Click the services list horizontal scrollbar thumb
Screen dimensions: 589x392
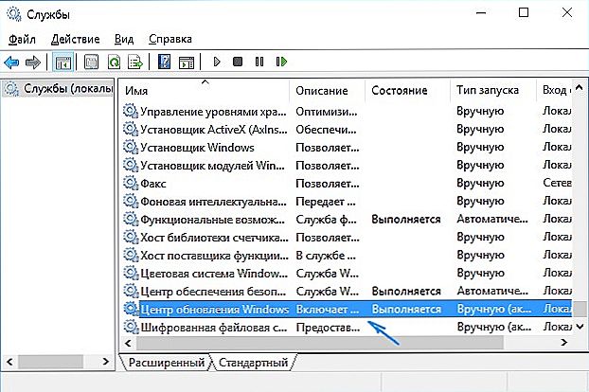(x=320, y=343)
